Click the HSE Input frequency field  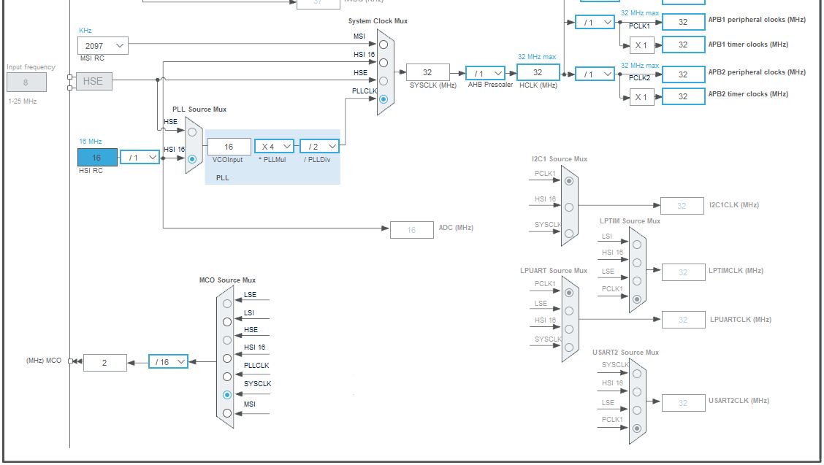pos(26,82)
